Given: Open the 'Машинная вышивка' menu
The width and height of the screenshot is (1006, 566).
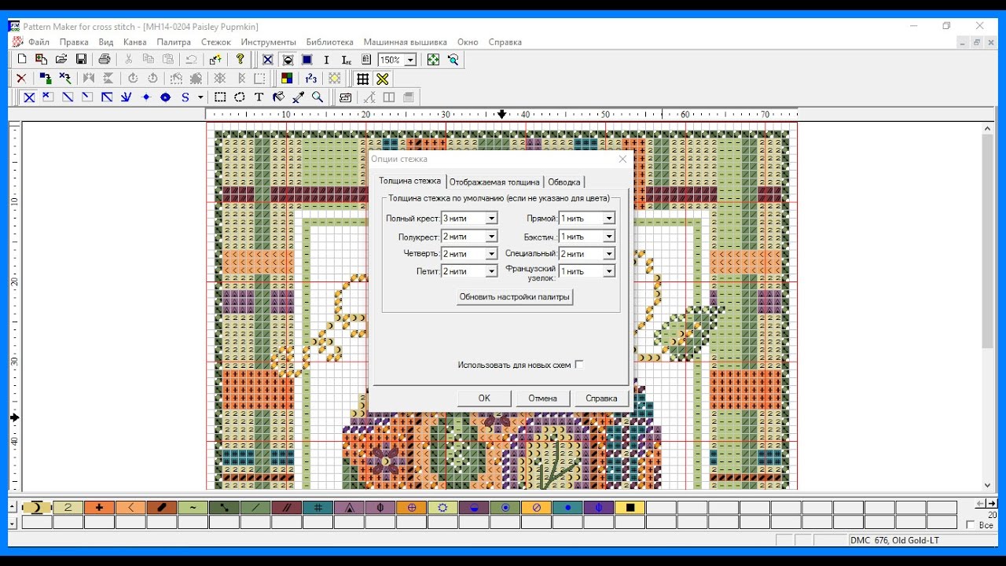Looking at the screenshot, I should pyautogui.click(x=406, y=42).
